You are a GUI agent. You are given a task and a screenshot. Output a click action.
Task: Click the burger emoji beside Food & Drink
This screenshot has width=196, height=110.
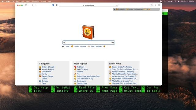40,71
